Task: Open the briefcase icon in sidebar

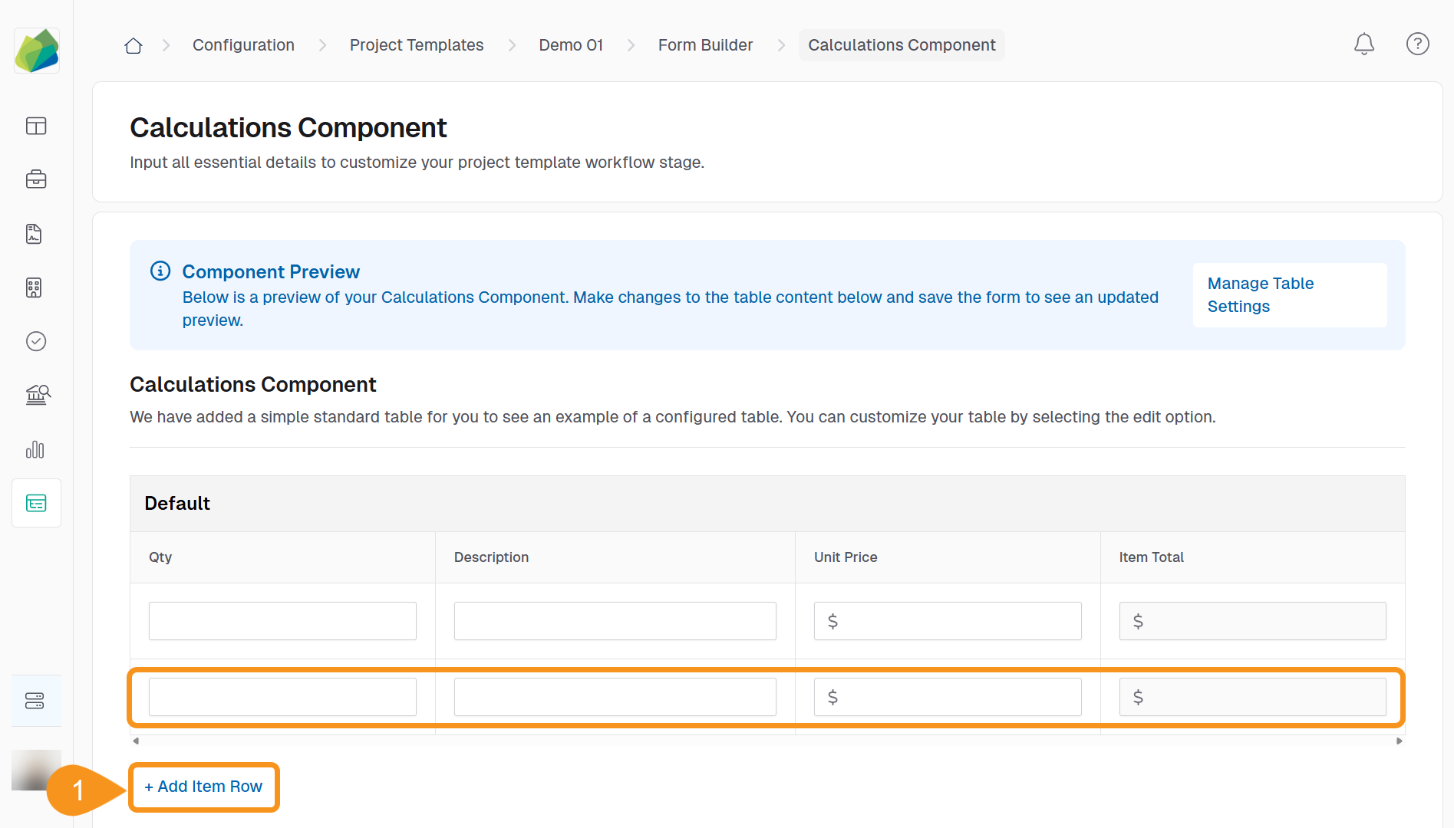Action: 36,179
